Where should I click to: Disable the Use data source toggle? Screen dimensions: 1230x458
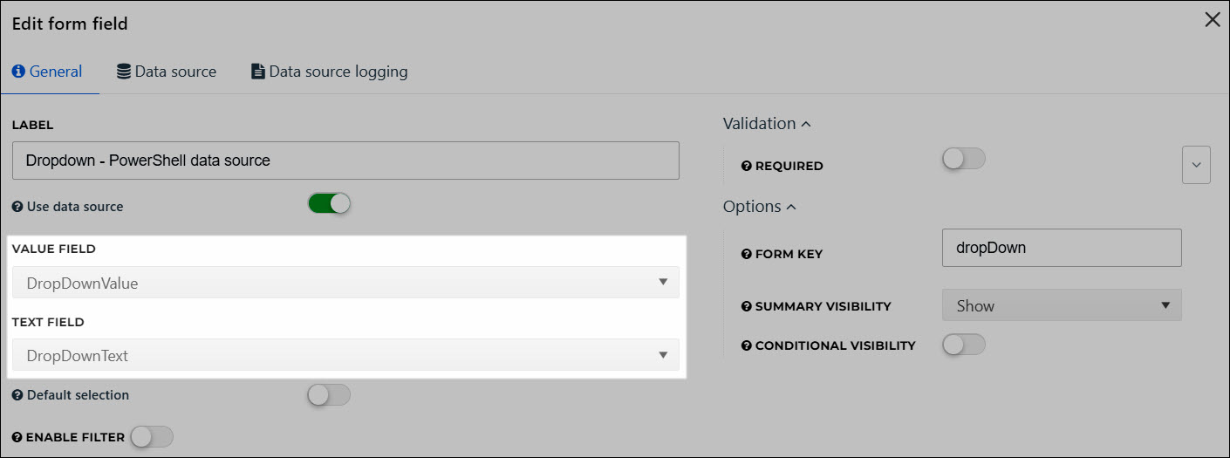pos(329,203)
